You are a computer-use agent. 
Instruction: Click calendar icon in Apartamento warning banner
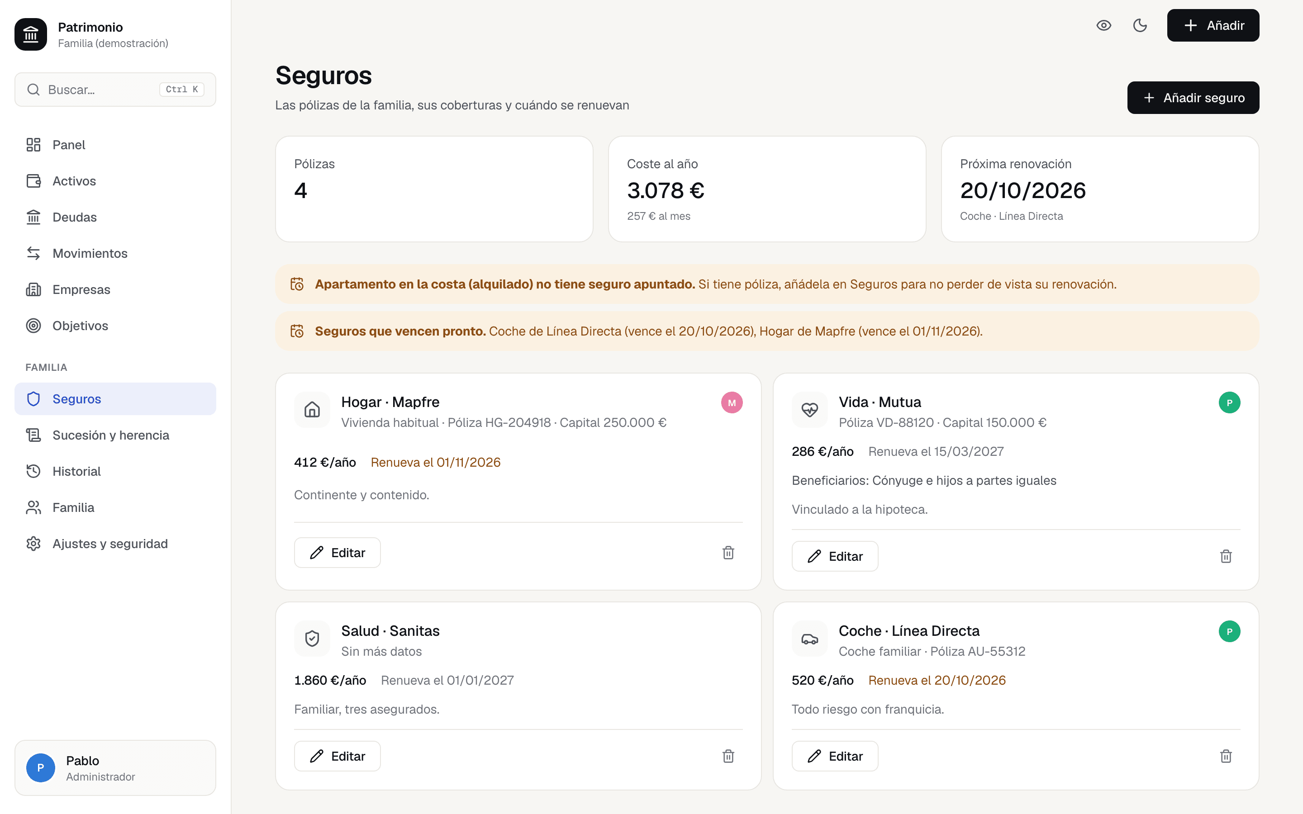tap(297, 284)
